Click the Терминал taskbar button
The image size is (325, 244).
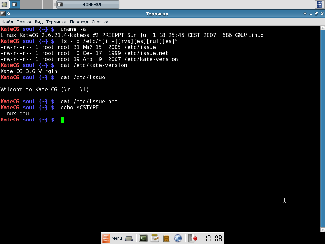[88, 4]
